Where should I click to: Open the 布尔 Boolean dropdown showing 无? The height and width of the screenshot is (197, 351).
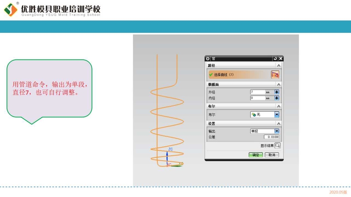click(265, 115)
